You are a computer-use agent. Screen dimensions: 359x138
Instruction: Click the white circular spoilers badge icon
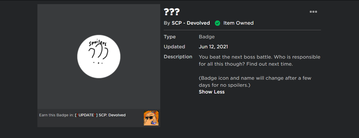tap(99, 56)
